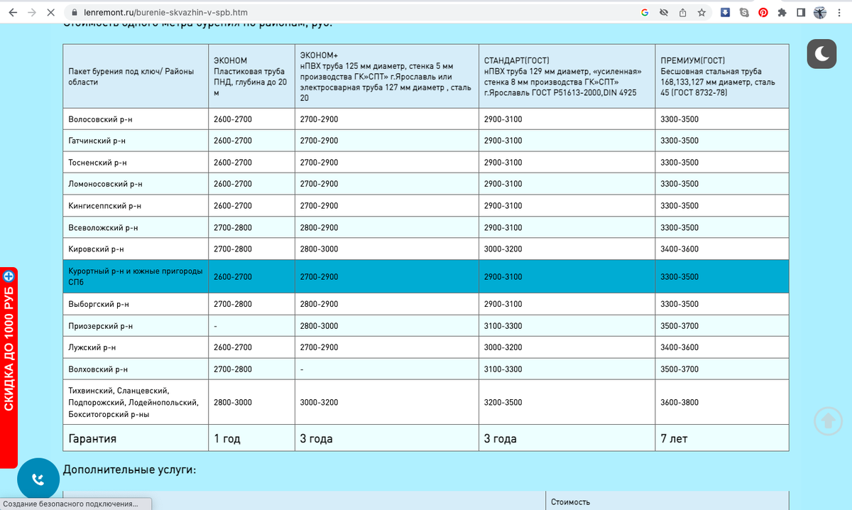The width and height of the screenshot is (852, 510).
Task: Select the highlighted Курортный р-н row label
Action: [136, 276]
